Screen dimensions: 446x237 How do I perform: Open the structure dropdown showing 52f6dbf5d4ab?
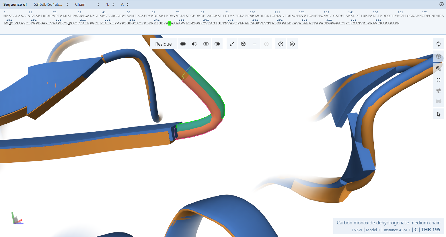coord(51,4)
